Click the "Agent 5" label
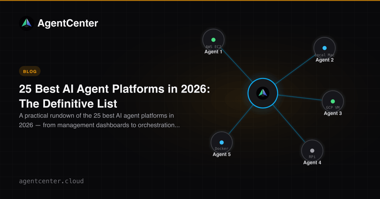 pos(222,154)
